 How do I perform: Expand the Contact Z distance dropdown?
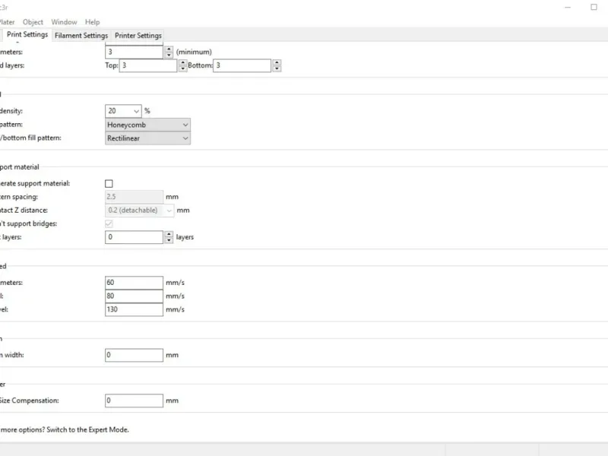tap(169, 210)
